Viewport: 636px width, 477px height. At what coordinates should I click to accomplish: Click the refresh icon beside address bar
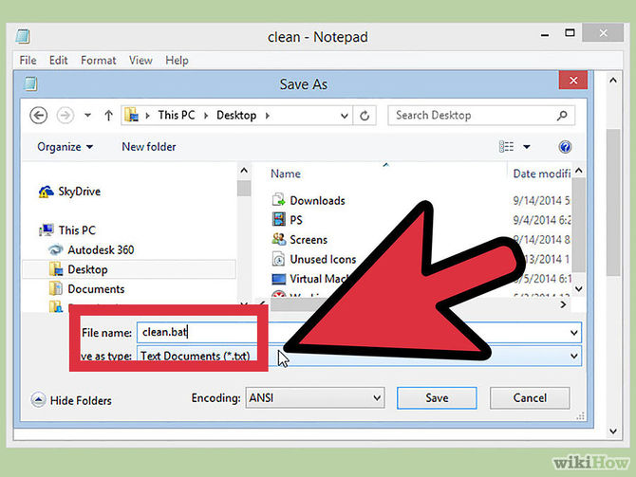pyautogui.click(x=365, y=116)
